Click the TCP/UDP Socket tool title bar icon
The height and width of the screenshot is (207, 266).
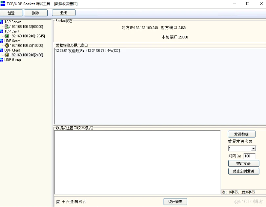click(3, 4)
